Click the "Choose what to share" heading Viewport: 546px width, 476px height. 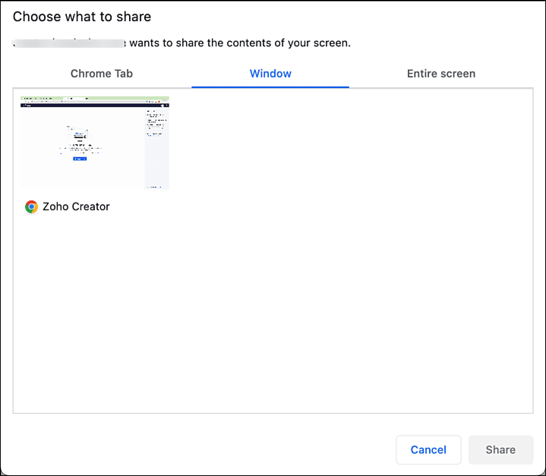tap(82, 17)
